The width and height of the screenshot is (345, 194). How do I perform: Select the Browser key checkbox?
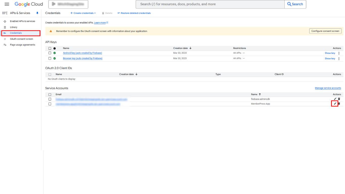50,58
